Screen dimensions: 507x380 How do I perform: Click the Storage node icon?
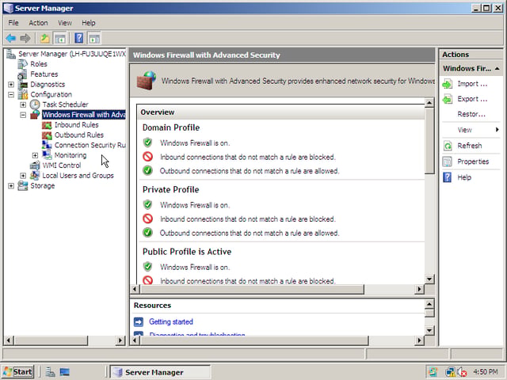pyautogui.click(x=23, y=186)
